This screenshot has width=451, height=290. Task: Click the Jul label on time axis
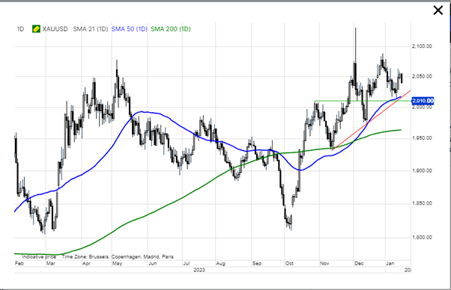(186, 263)
